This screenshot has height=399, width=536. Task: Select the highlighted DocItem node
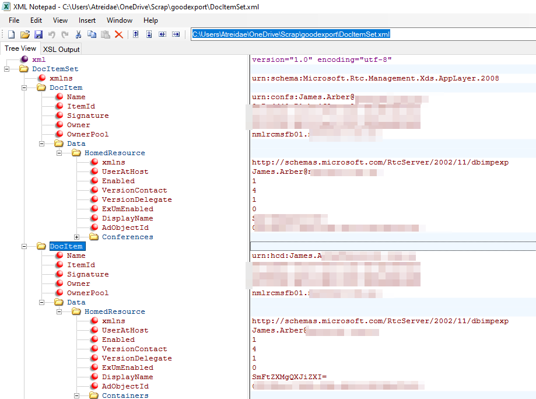[x=67, y=246]
